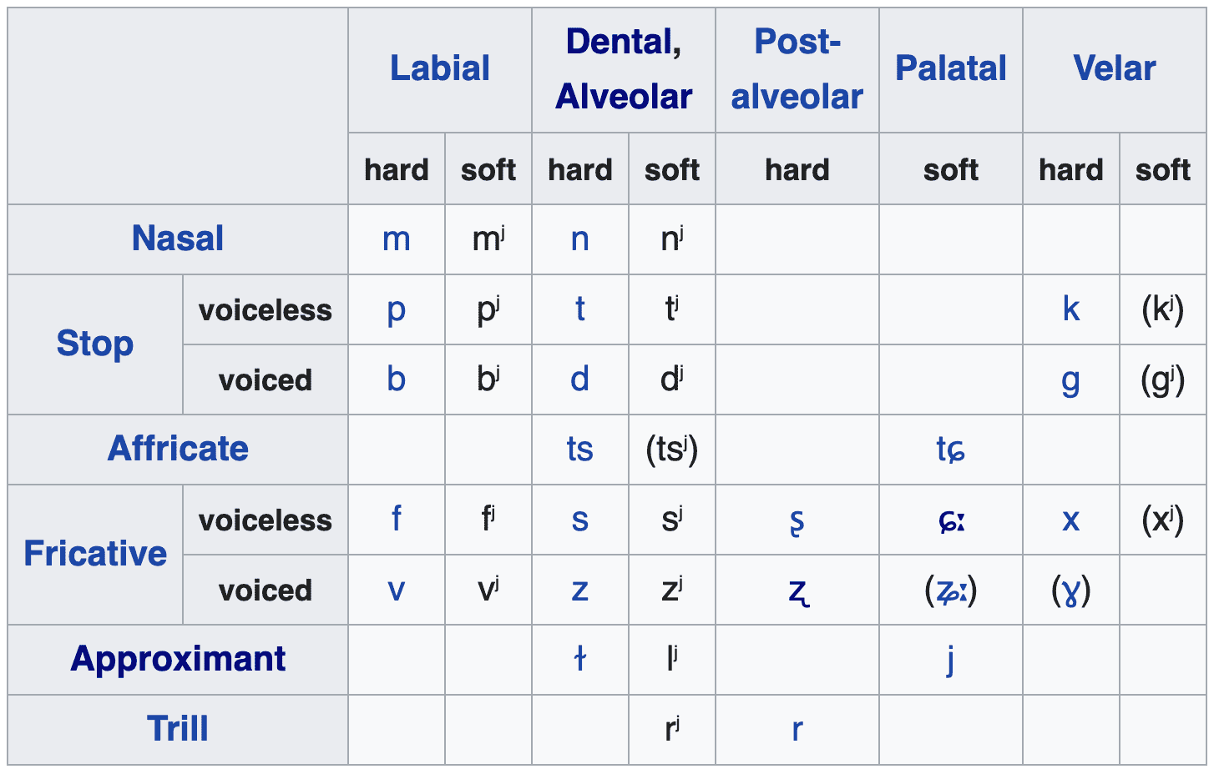Open the Stop row header link
Image resolution: width=1214 pixels, height=774 pixels.
(94, 344)
